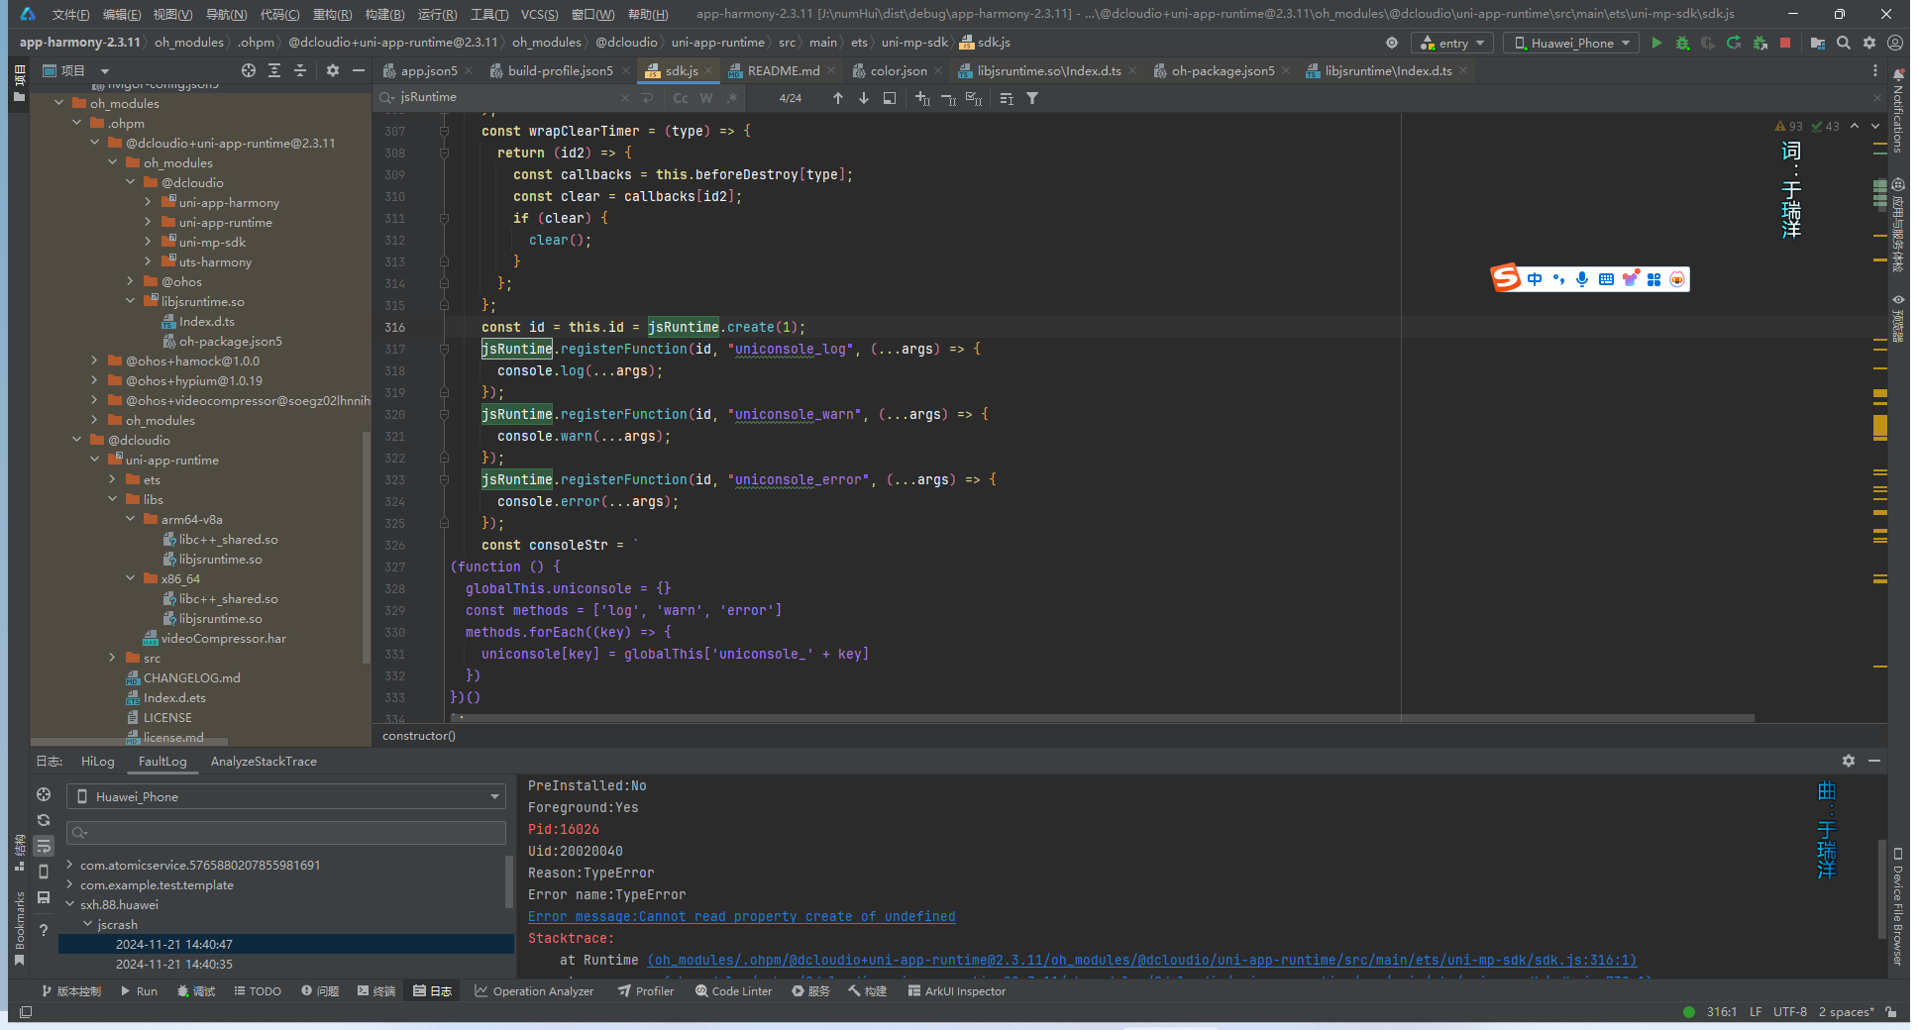Run the app with the green play icon

coord(1656,43)
